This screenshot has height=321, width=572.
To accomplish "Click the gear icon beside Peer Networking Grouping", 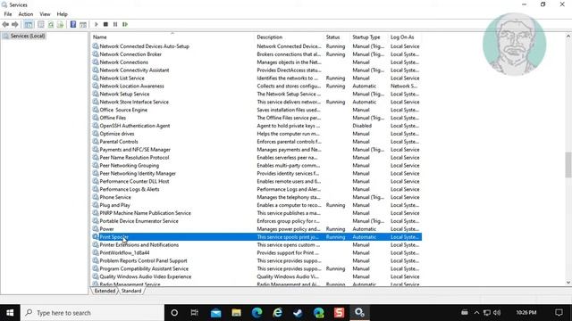I will coord(96,165).
